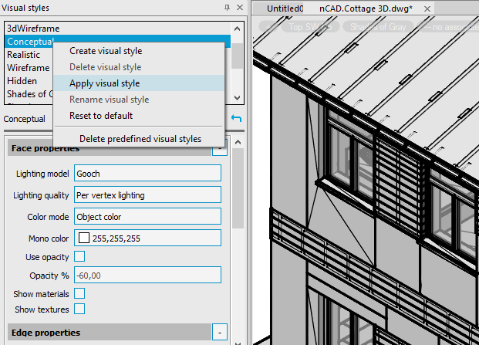This screenshot has width=479, height=345.
Task: Toggle the Show textures checkbox
Action: click(79, 309)
